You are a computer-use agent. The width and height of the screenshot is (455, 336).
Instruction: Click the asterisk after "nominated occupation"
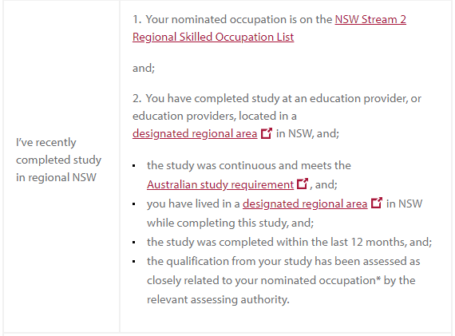tap(378, 279)
